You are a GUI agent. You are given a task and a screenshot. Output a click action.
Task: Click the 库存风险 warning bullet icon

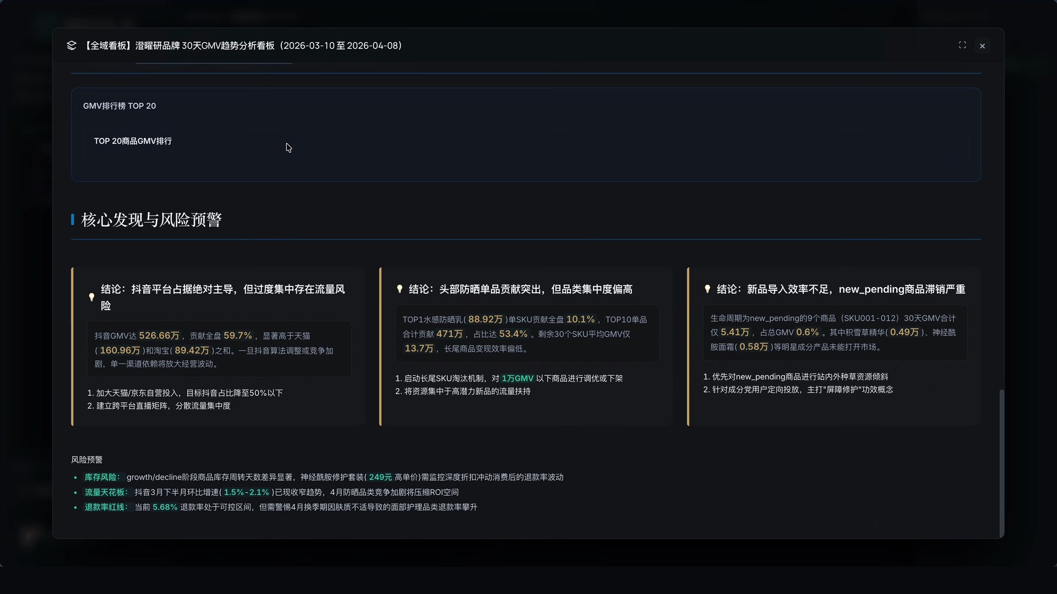(x=76, y=478)
